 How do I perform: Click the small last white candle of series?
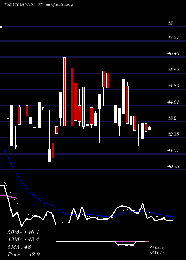pyautogui.click(x=149, y=129)
